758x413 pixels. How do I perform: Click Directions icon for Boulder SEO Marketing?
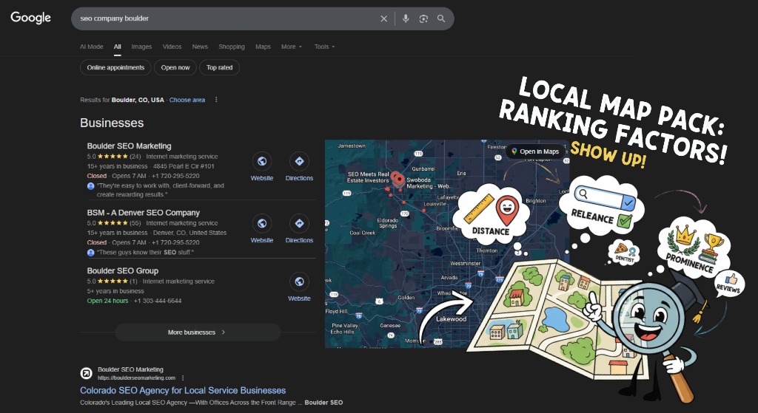point(299,162)
